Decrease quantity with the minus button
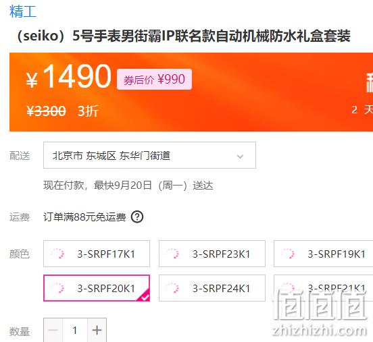Image resolution: width=373 pixels, height=342 pixels. pyautogui.click(x=53, y=330)
